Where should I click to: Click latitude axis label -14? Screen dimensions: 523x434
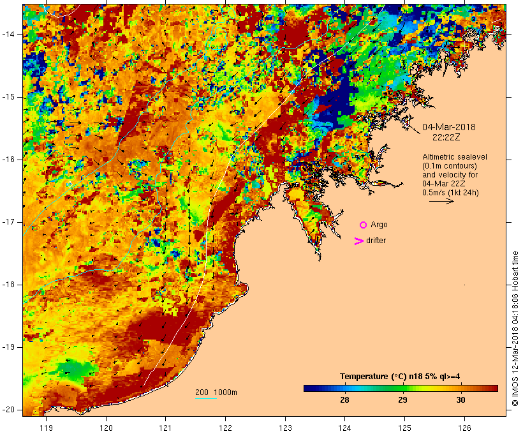pyautogui.click(x=8, y=34)
